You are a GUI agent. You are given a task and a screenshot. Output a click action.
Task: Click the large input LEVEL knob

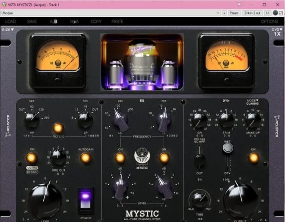click(45, 200)
